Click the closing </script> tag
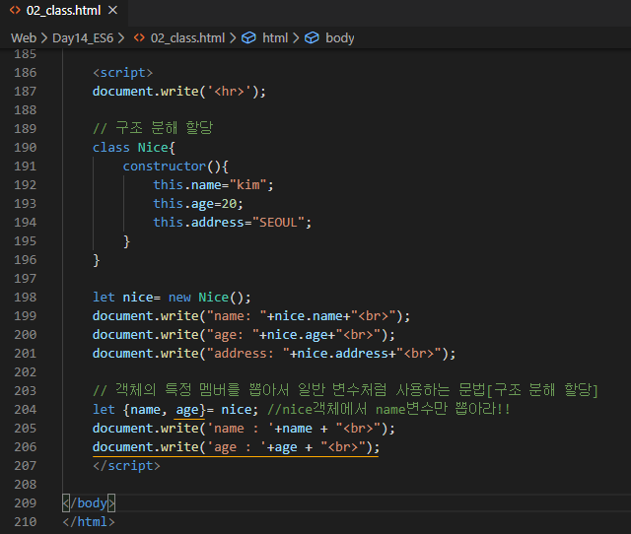The width and height of the screenshot is (631, 534). pos(126,466)
